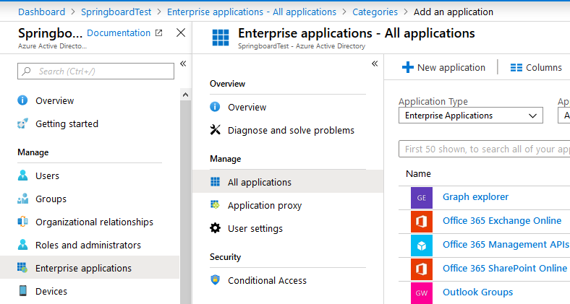Open Office 365 Exchange Online application

(x=502, y=220)
